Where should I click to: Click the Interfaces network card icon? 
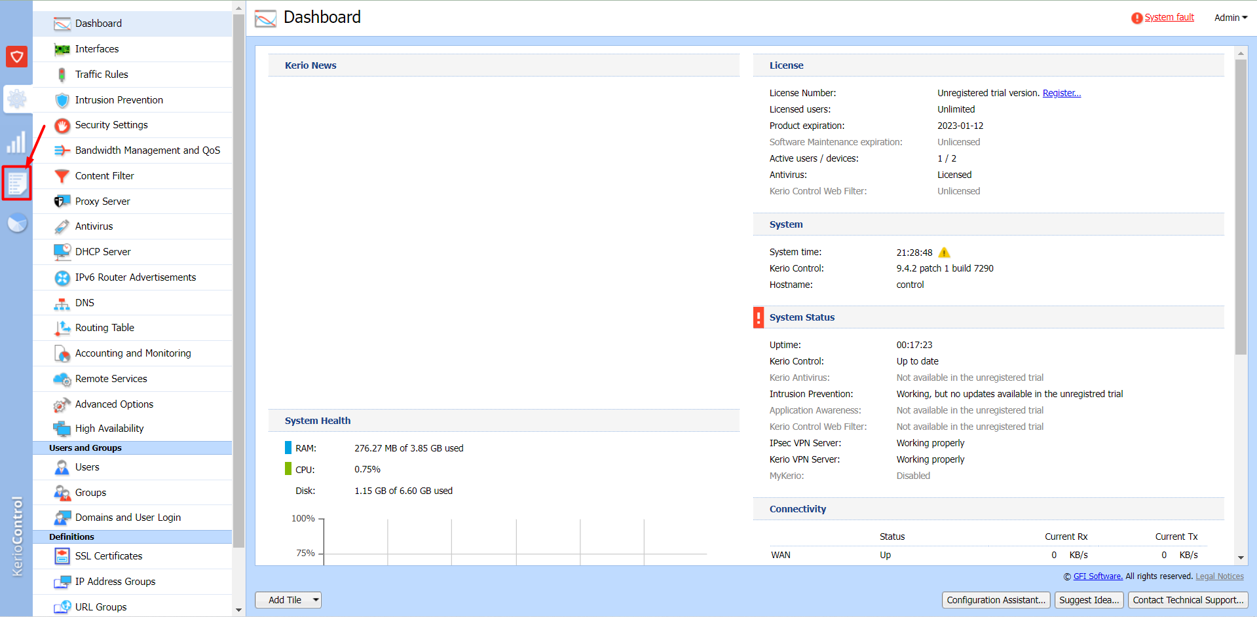[x=62, y=49]
